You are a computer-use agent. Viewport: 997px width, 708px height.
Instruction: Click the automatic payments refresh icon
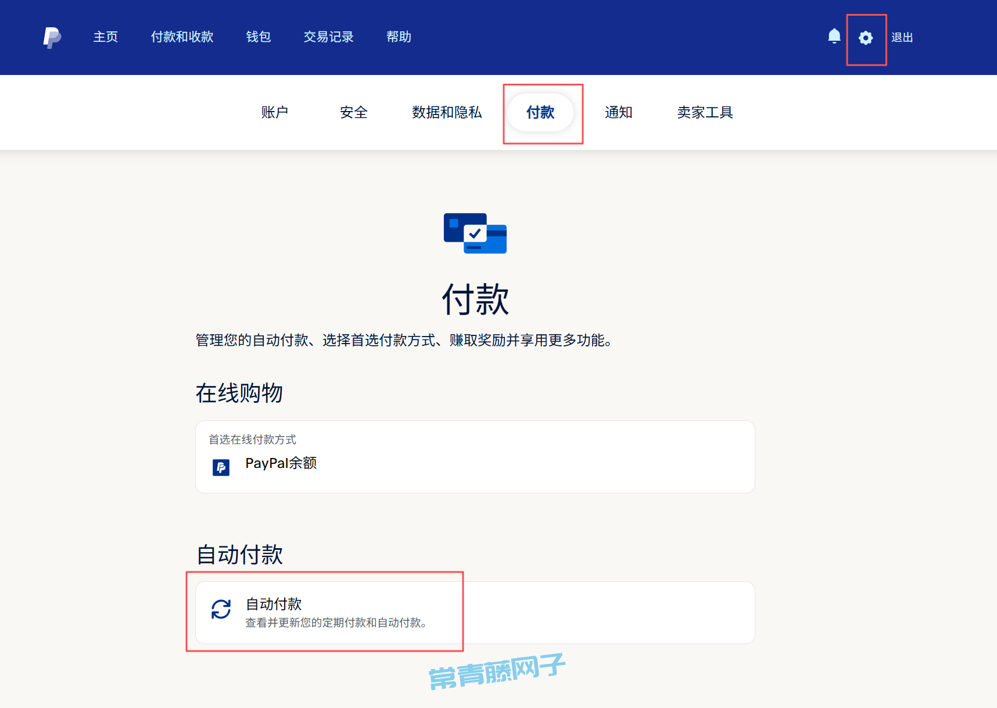tap(221, 609)
